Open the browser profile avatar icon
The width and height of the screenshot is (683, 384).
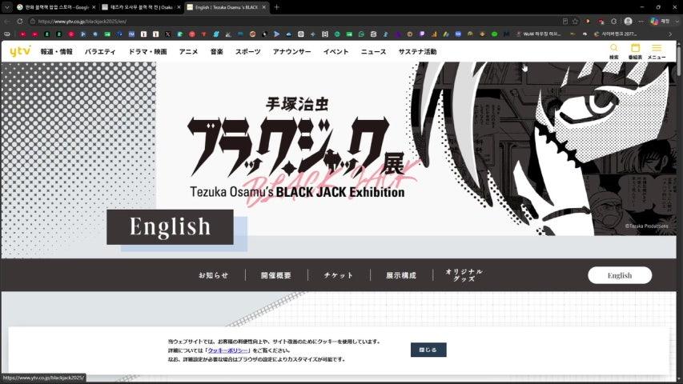click(628, 21)
